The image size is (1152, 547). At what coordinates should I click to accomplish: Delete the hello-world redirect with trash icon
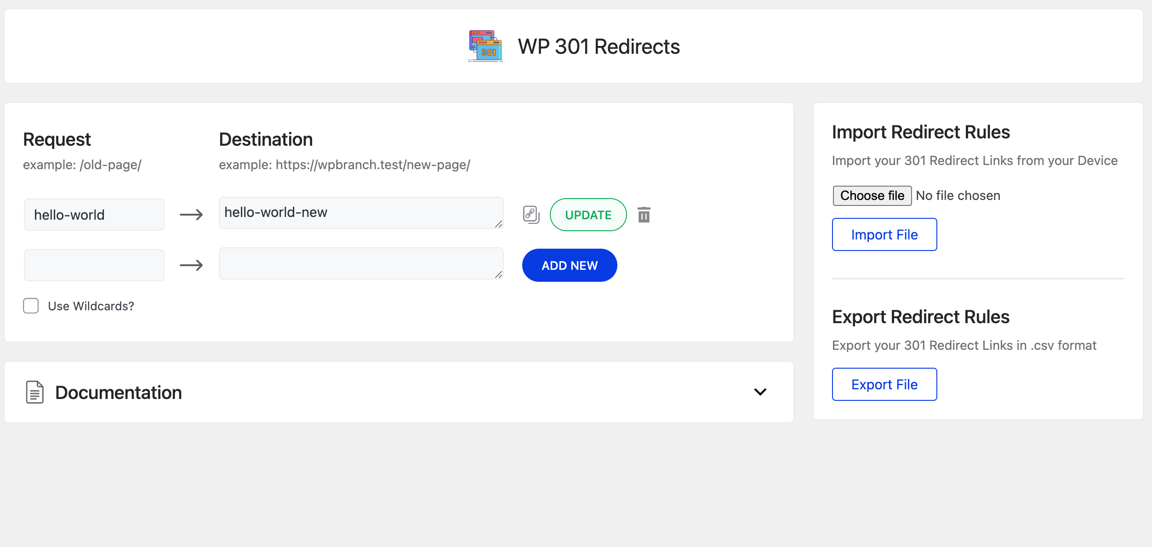pyautogui.click(x=644, y=215)
